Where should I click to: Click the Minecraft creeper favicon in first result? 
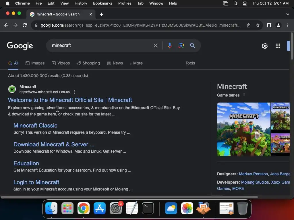[x=12, y=89]
